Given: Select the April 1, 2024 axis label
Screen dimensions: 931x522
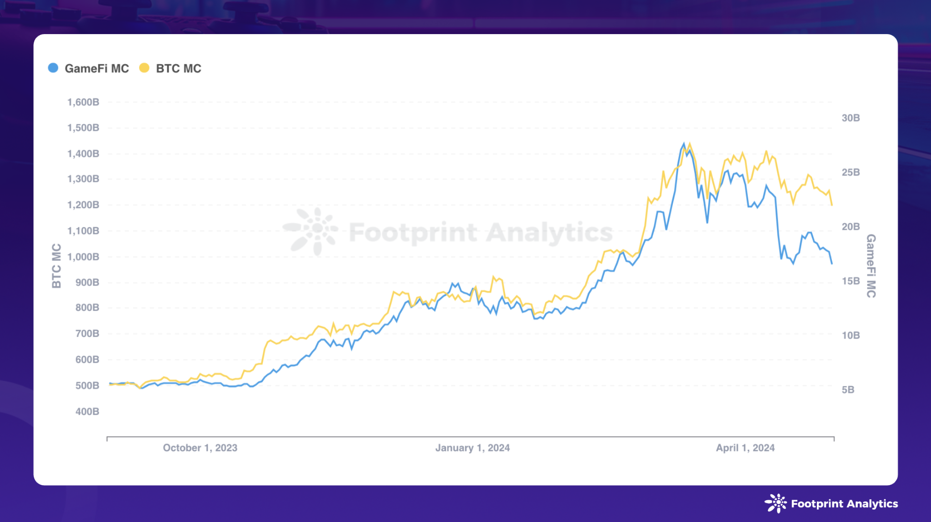Looking at the screenshot, I should (745, 448).
